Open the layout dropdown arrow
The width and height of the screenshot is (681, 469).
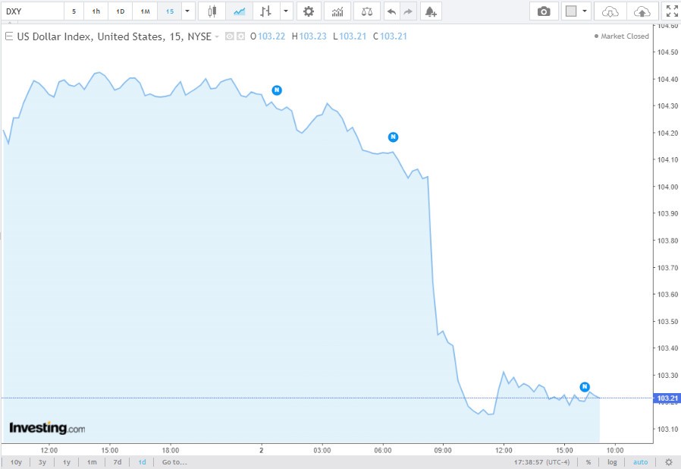pyautogui.click(x=585, y=11)
